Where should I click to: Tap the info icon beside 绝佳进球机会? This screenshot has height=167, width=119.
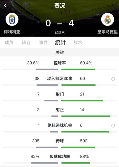(113, 125)
